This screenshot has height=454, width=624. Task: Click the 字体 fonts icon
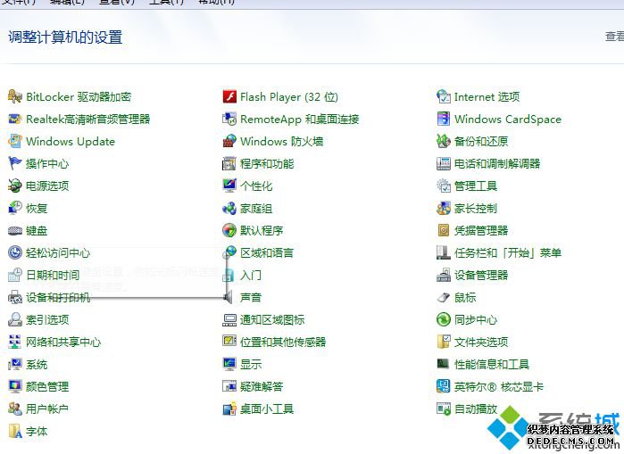coord(14,431)
